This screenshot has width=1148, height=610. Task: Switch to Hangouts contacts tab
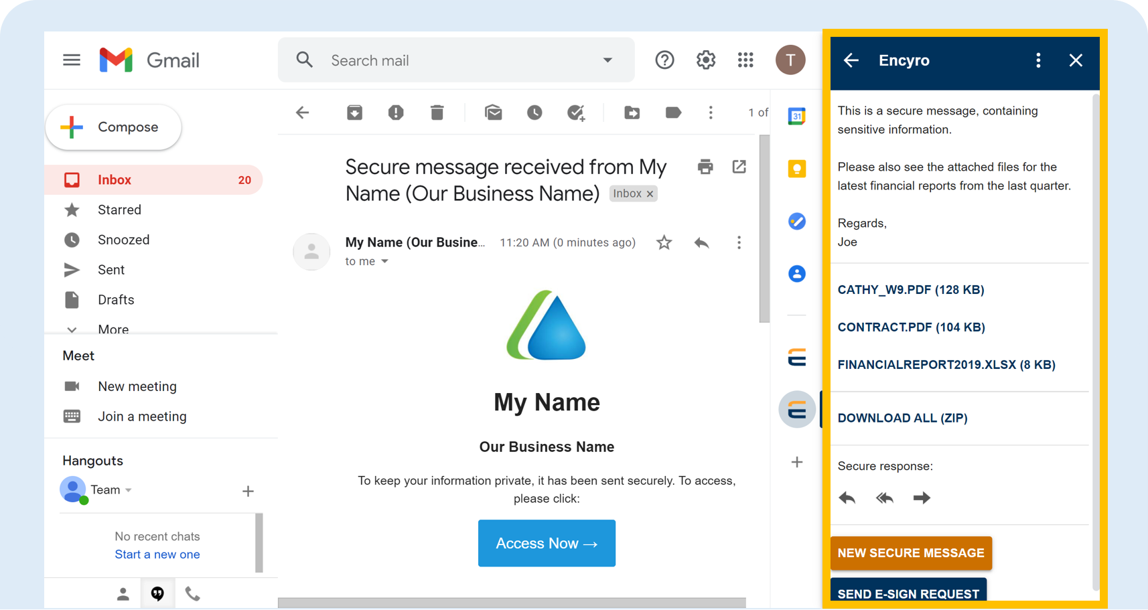(x=123, y=594)
